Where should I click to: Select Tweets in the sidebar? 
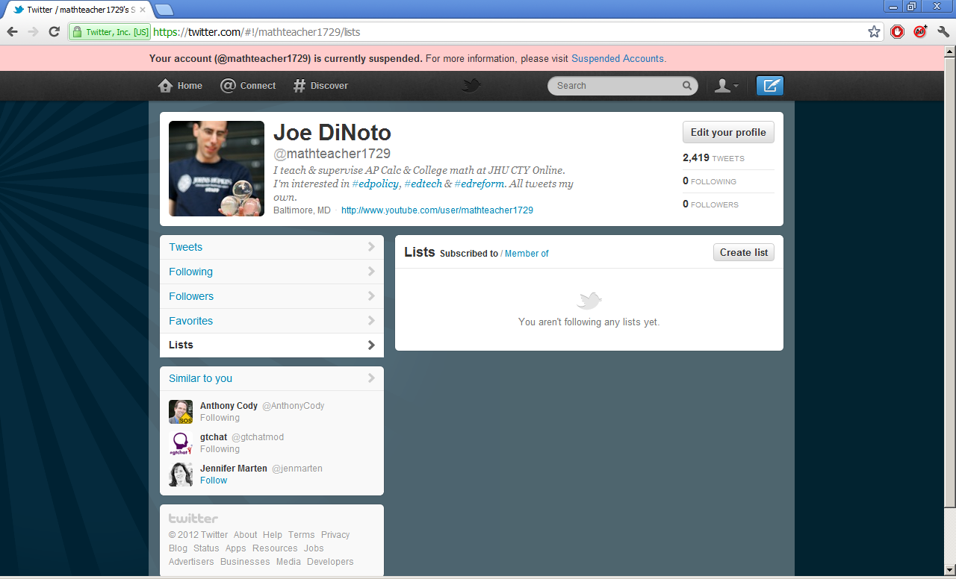click(x=272, y=247)
